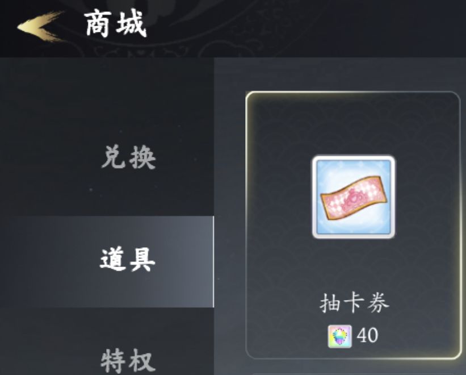466x375 pixels.
Task: Open the 兑换 exchange tab
Action: point(128,157)
